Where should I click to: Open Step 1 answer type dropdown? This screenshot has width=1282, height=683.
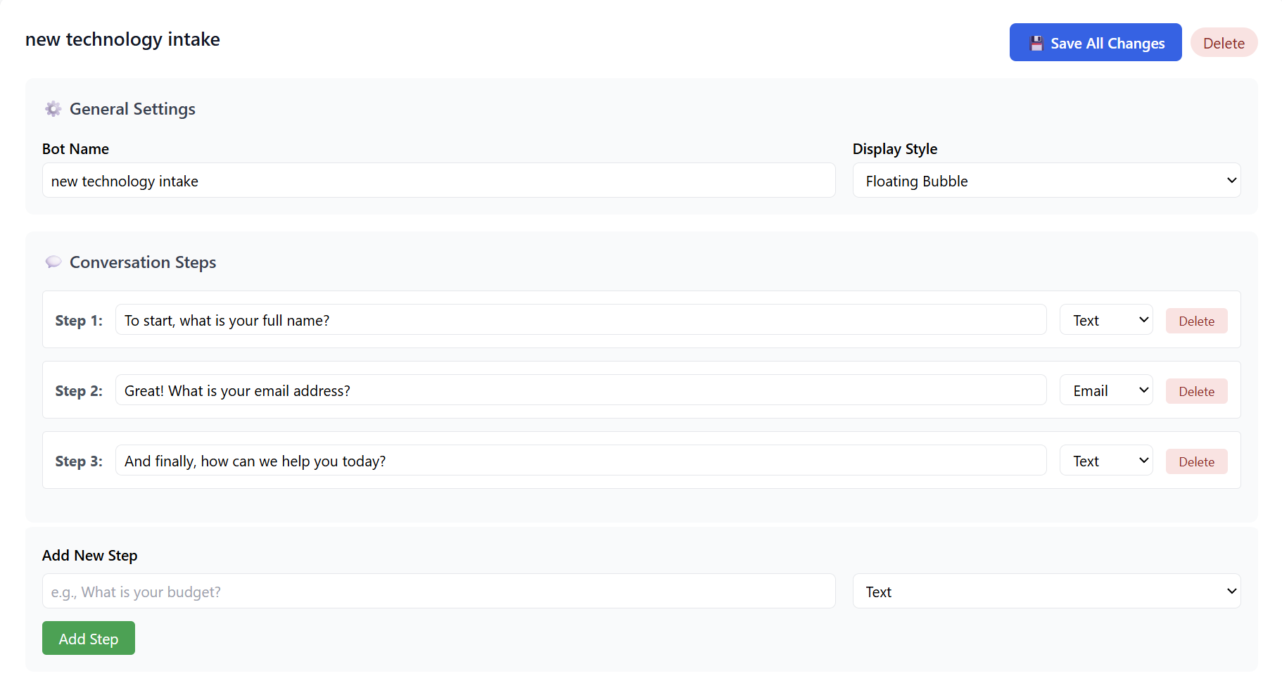pos(1105,320)
